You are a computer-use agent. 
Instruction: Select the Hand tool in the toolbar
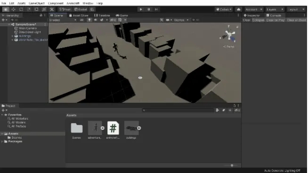pyautogui.click(x=6, y=9)
